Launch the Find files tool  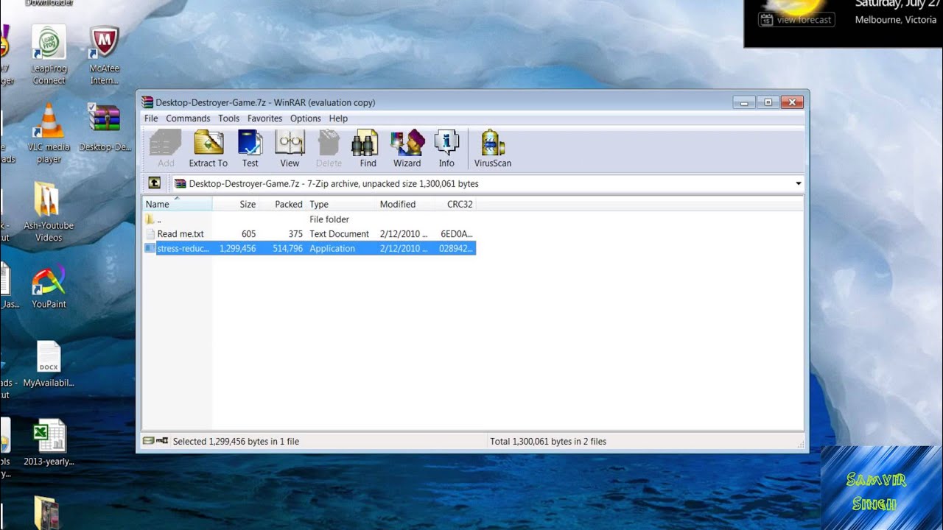click(368, 148)
